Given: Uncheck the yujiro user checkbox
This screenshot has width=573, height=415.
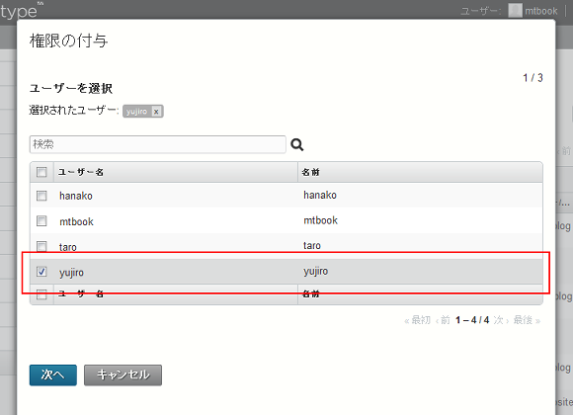Looking at the screenshot, I should [x=41, y=272].
